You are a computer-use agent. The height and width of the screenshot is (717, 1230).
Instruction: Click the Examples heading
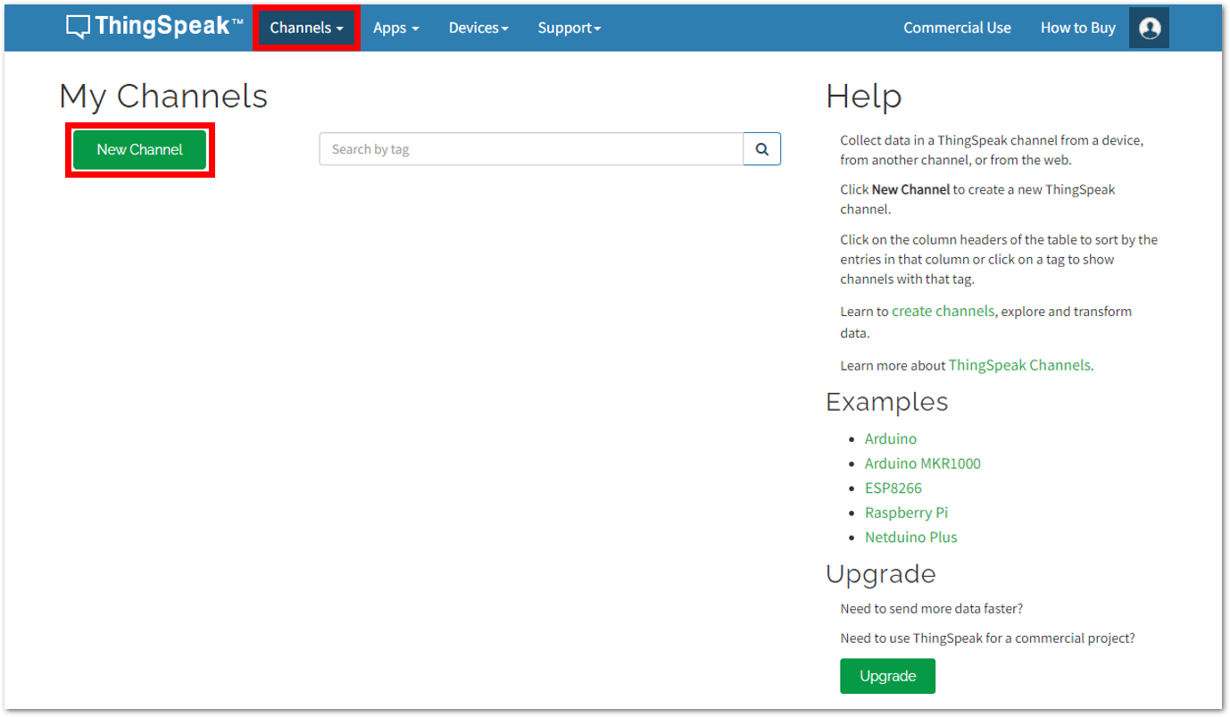(887, 402)
